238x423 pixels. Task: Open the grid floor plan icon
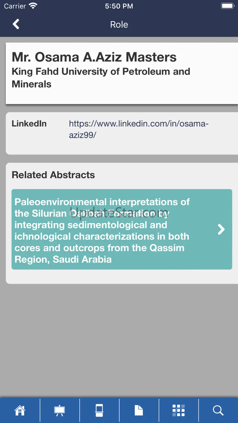point(179,410)
